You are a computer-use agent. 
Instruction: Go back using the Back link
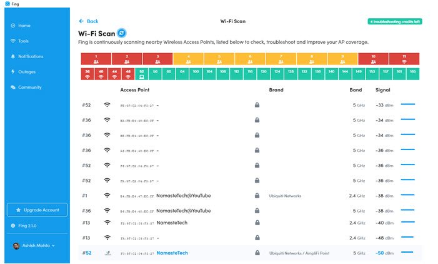click(x=89, y=21)
